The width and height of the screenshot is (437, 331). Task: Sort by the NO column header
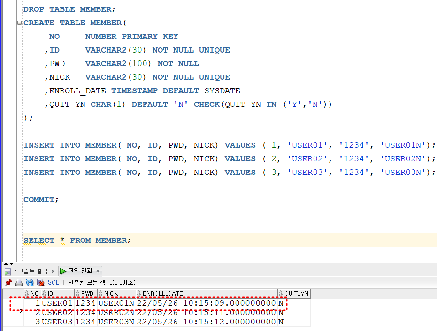pos(32,293)
